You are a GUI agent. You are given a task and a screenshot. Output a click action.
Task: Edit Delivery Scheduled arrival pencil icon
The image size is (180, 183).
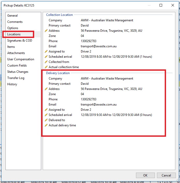(x=46, y=115)
